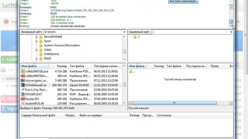Viewport: 248px width, 139px height.
Task: Click the log line 227 Entering Passive Mode
Action: pos(82,10)
